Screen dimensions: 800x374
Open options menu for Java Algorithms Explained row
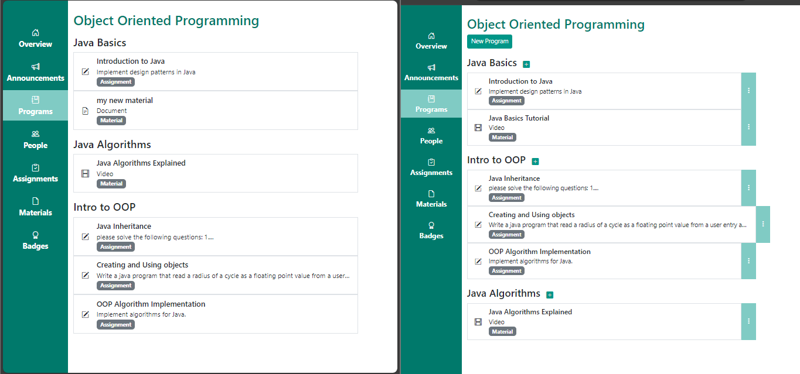click(748, 321)
